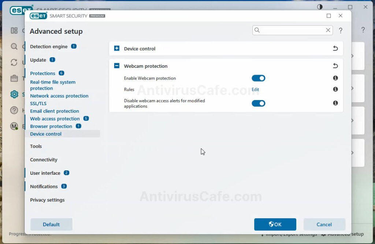Viewport: 375px width, 244px height.
Task: Open Detection engine category
Action: (x=49, y=47)
